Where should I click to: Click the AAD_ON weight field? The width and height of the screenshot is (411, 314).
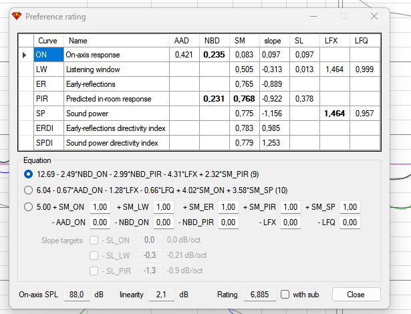click(x=100, y=222)
